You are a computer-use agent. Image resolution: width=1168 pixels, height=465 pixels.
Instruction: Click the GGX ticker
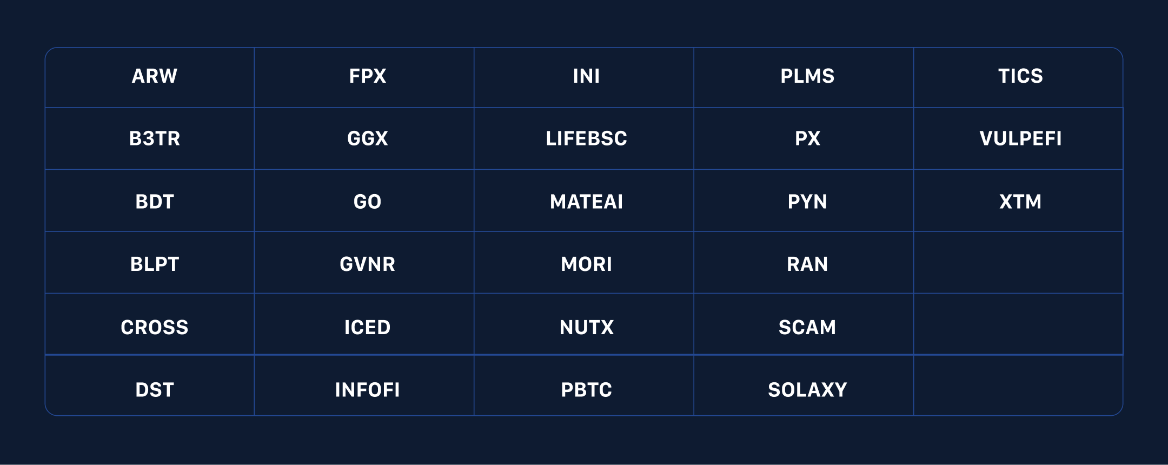(368, 139)
